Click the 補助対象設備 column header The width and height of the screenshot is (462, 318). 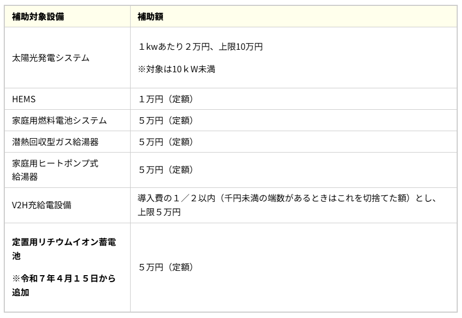(x=39, y=17)
